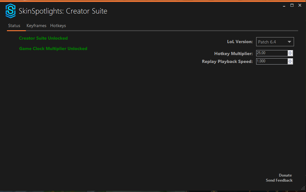Click the Creator Suite Unlocked status text
This screenshot has height=192, width=306.
click(x=43, y=38)
